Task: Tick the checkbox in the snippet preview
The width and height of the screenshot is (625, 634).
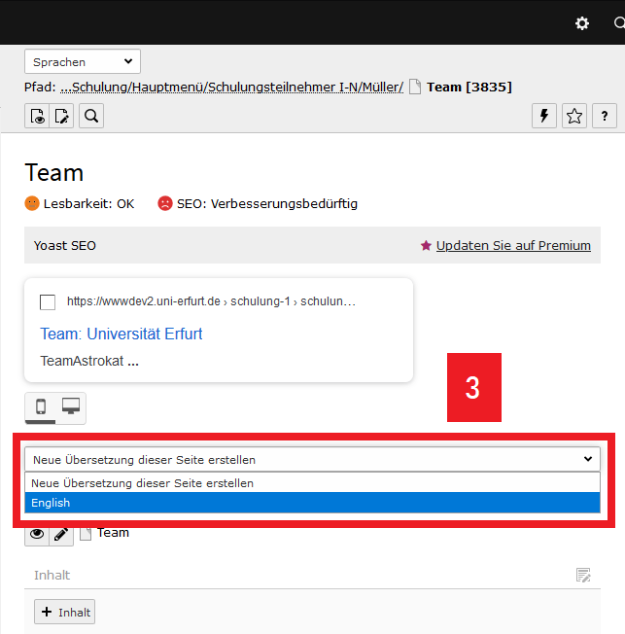Action: point(48,301)
